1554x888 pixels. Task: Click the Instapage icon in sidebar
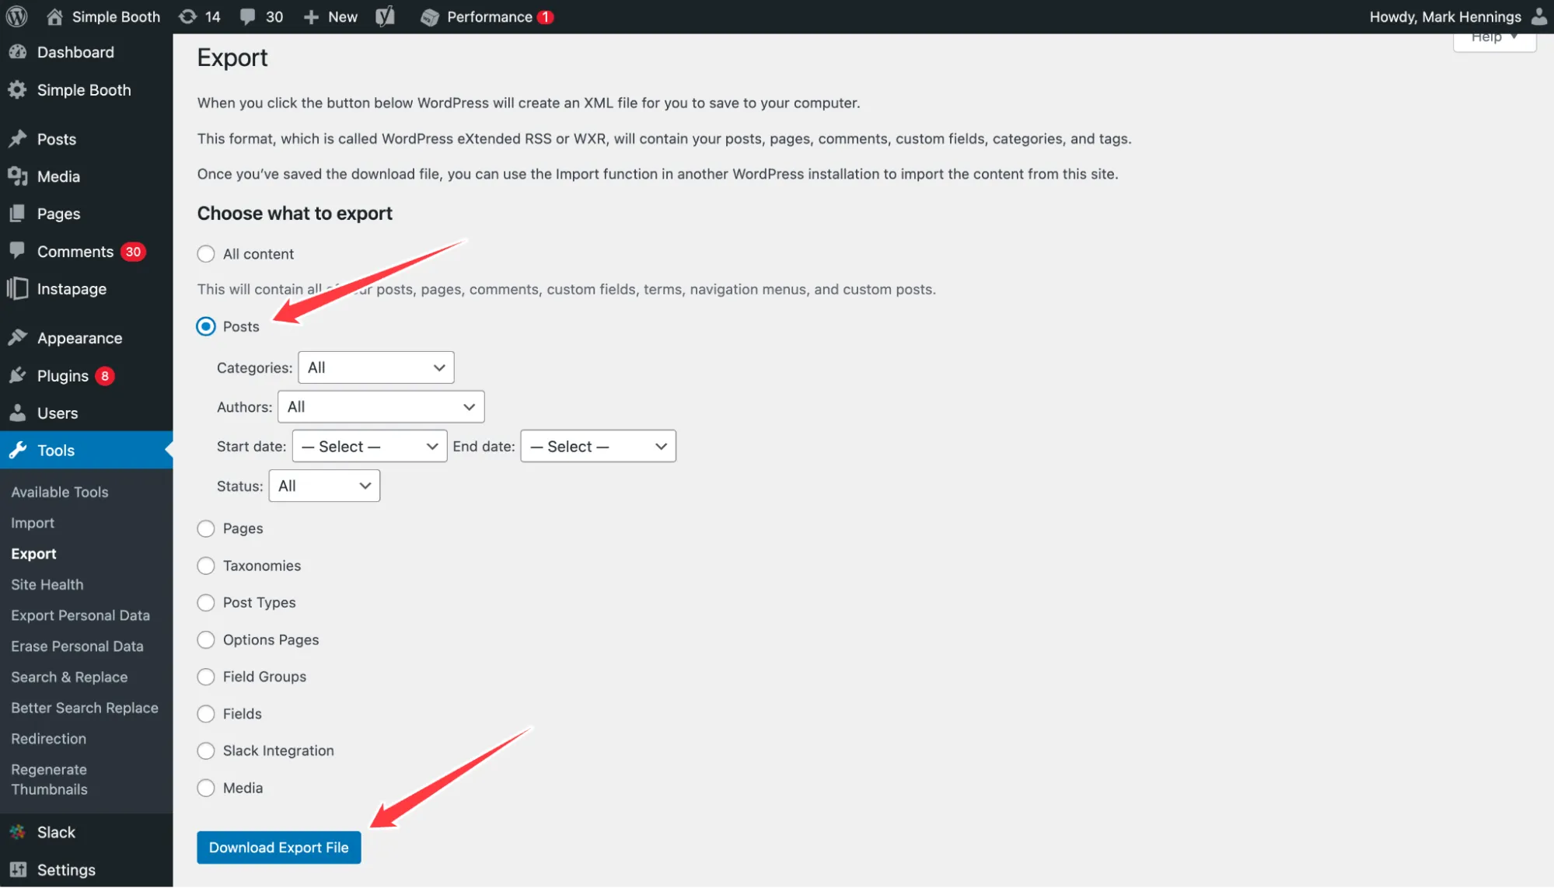pyautogui.click(x=18, y=288)
